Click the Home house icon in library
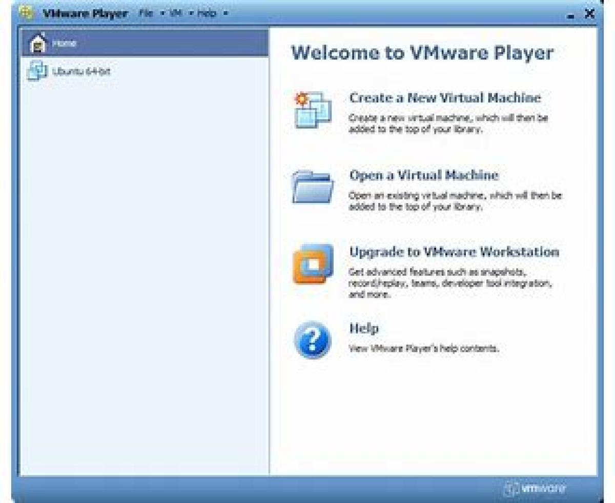The height and width of the screenshot is (503, 615). tap(38, 44)
